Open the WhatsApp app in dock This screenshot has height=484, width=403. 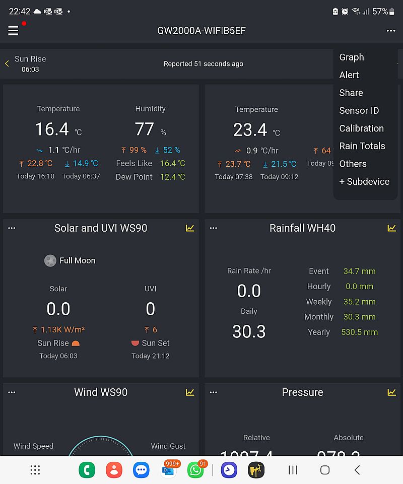(x=195, y=470)
